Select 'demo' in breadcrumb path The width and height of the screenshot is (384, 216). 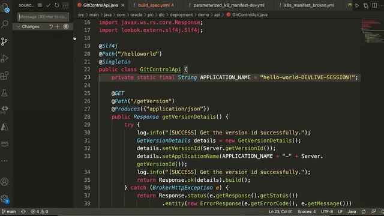tap(203, 14)
